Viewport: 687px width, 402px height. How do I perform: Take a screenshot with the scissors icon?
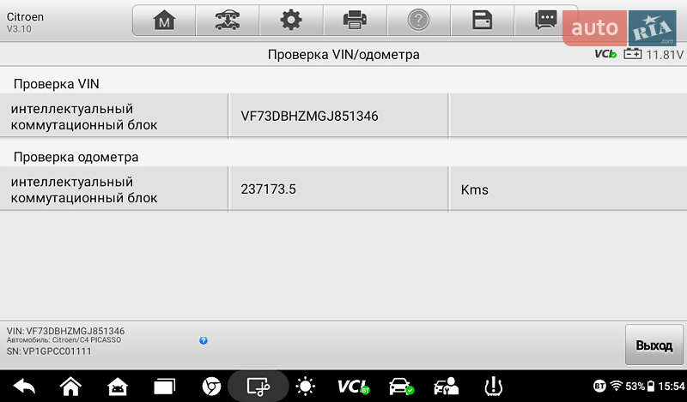[258, 387]
